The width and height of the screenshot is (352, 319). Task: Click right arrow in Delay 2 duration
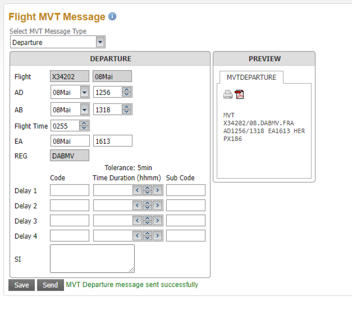click(157, 206)
